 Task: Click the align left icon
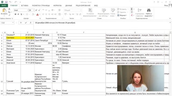(43, 14)
